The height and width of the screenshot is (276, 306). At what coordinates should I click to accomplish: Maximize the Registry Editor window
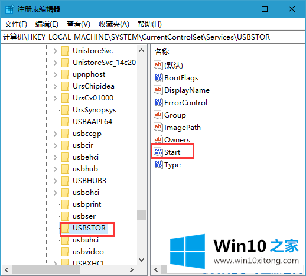pyautogui.click(x=265, y=9)
